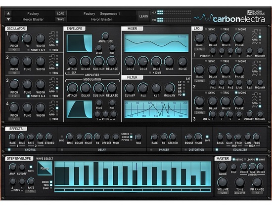Click the envelope AMPLITUDE knob

[x=105, y=36]
